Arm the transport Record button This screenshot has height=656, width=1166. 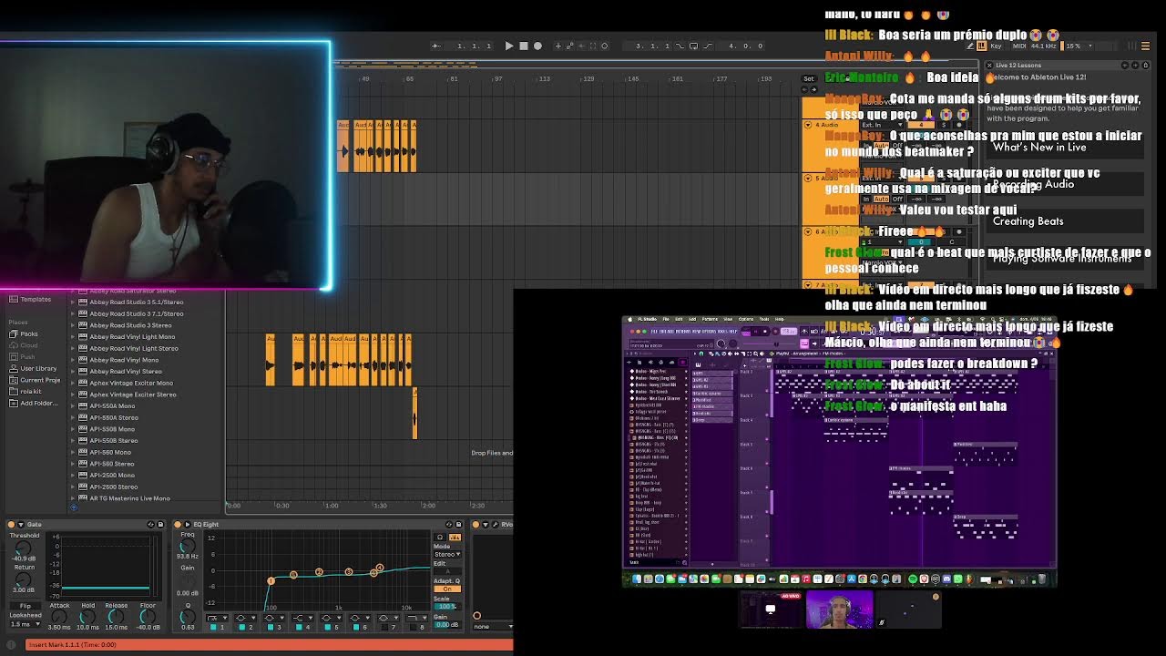[x=537, y=46]
